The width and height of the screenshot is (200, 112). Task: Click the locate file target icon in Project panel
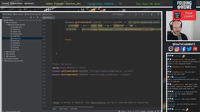coord(31,17)
